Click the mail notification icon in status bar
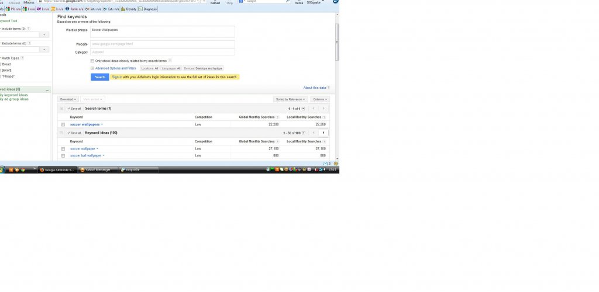The image size is (599, 292). [x=325, y=164]
